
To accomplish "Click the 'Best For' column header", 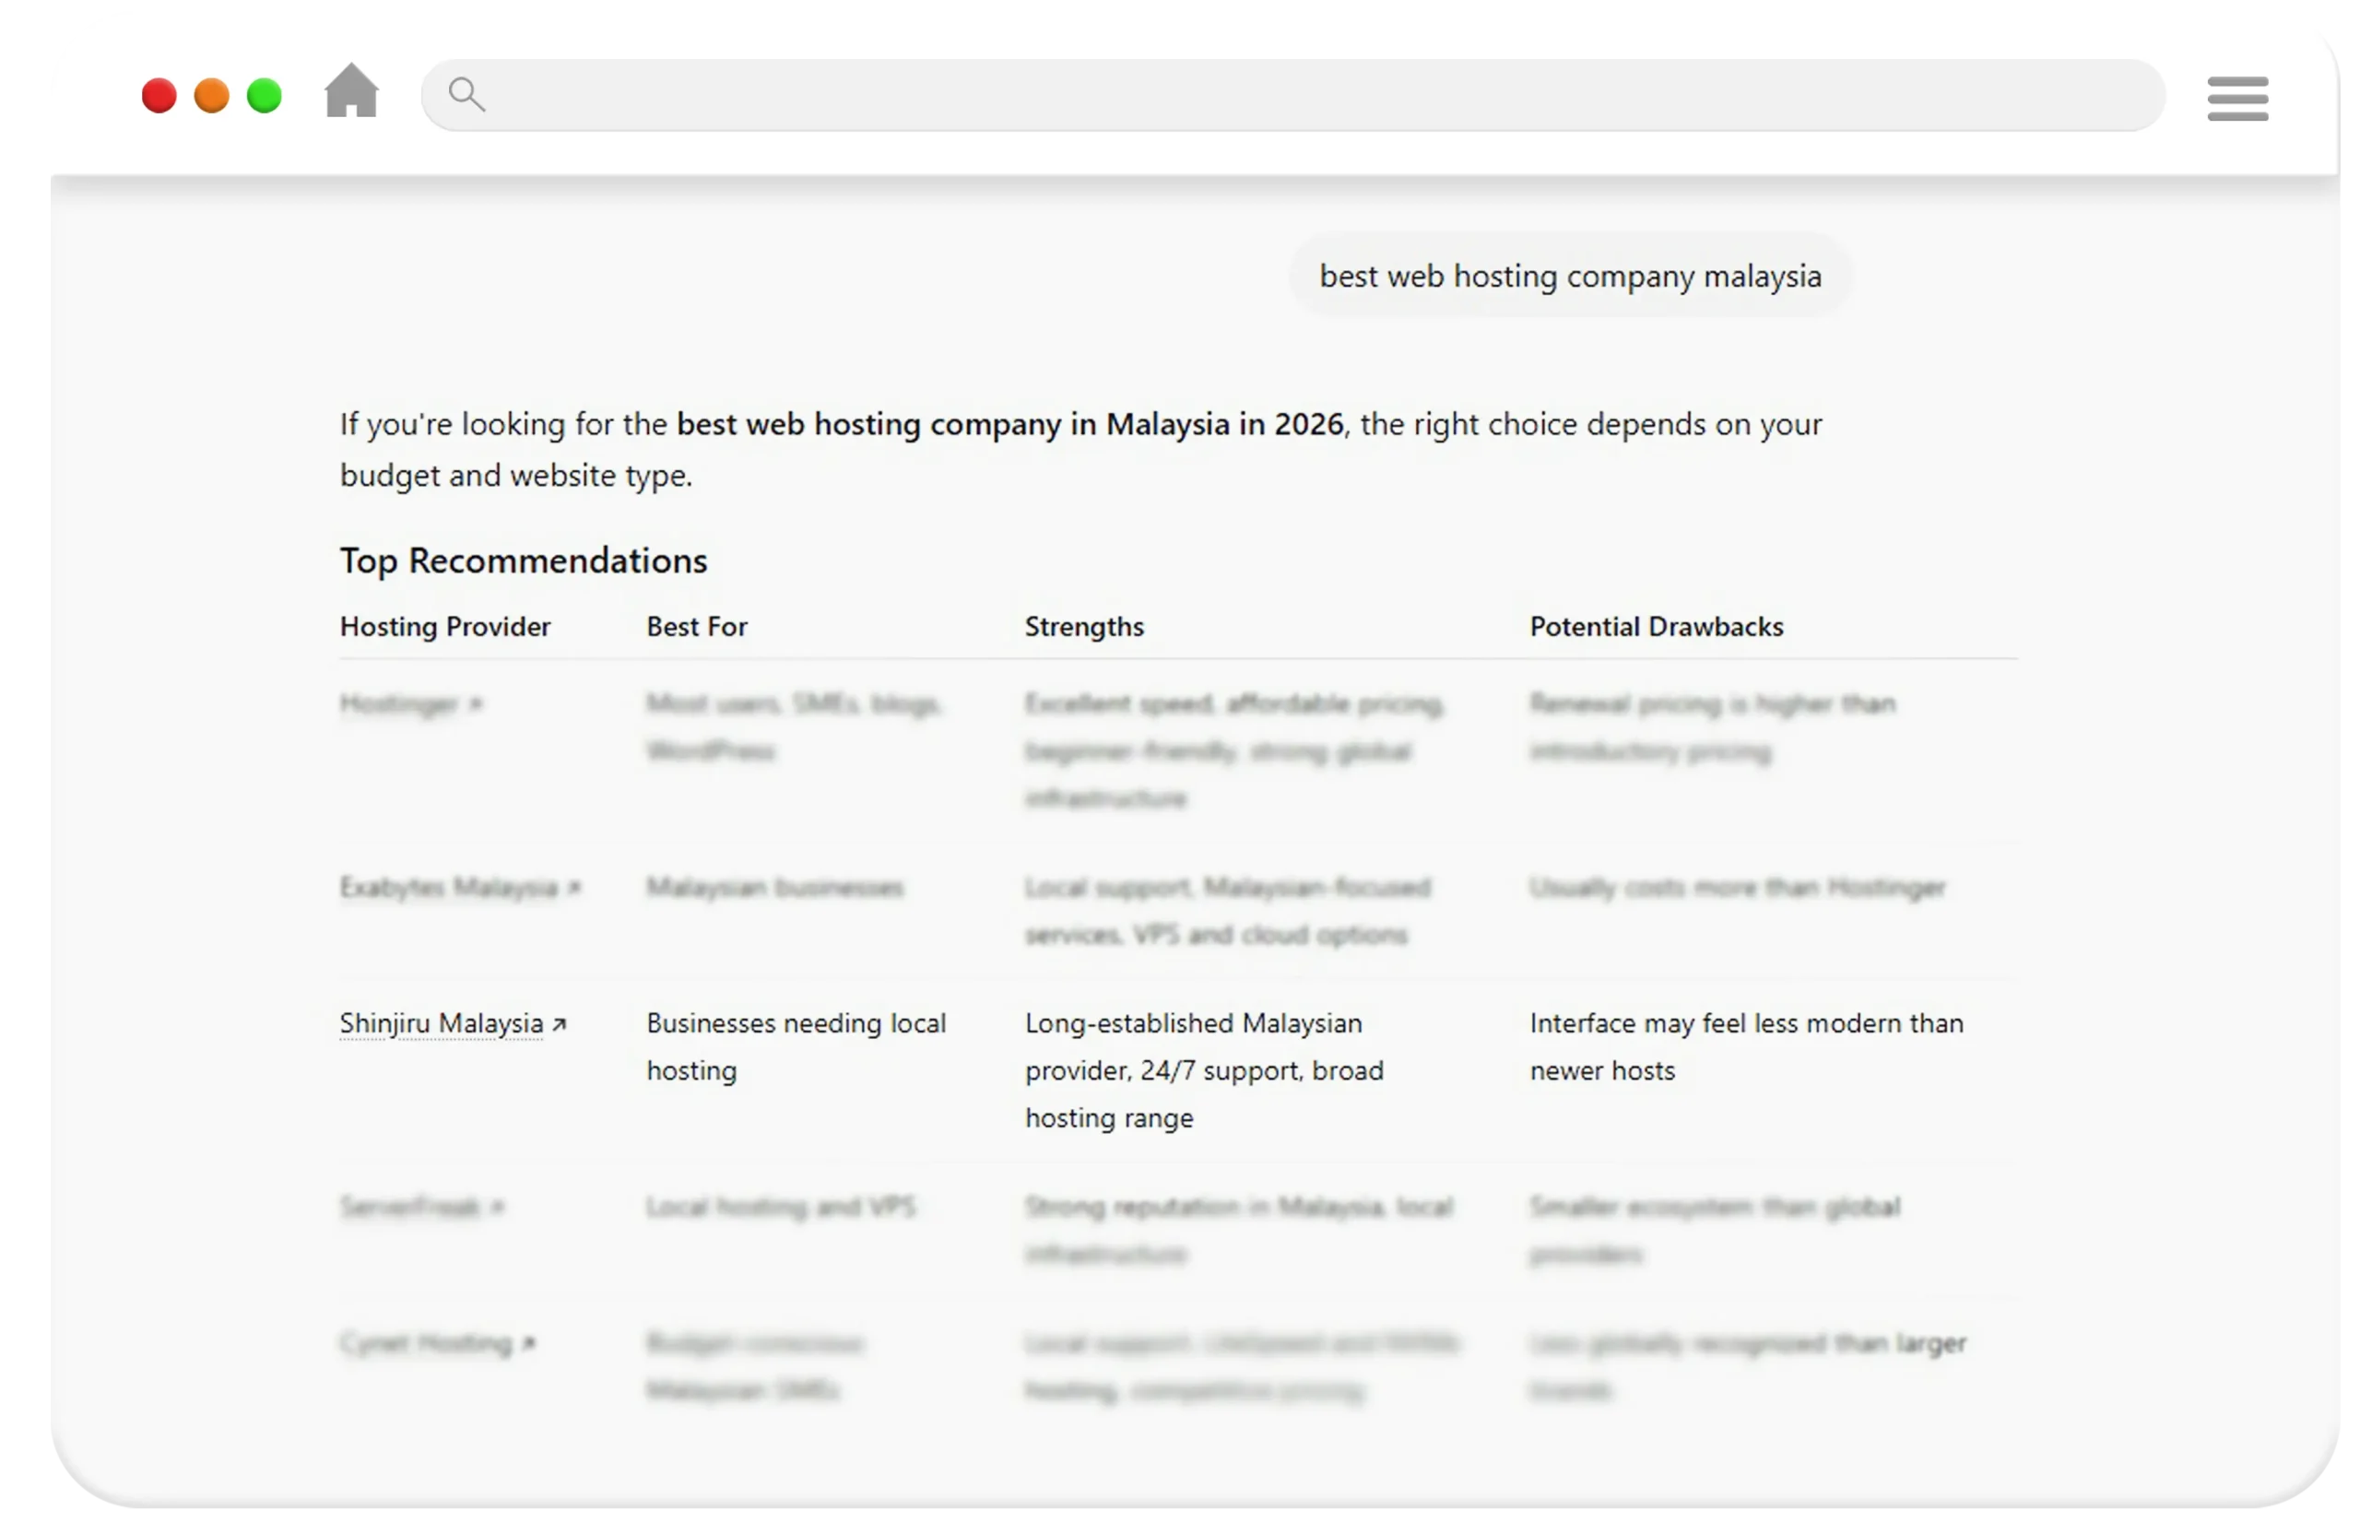I will (697, 627).
